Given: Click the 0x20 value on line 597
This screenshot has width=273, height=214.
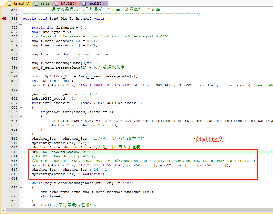Looking at the screenshot, I should click(x=67, y=81).
